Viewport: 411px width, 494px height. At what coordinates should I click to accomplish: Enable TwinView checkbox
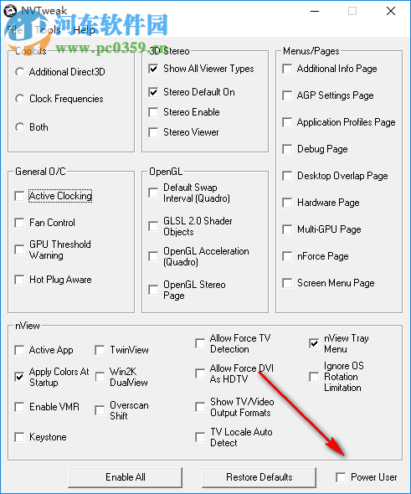pos(100,350)
